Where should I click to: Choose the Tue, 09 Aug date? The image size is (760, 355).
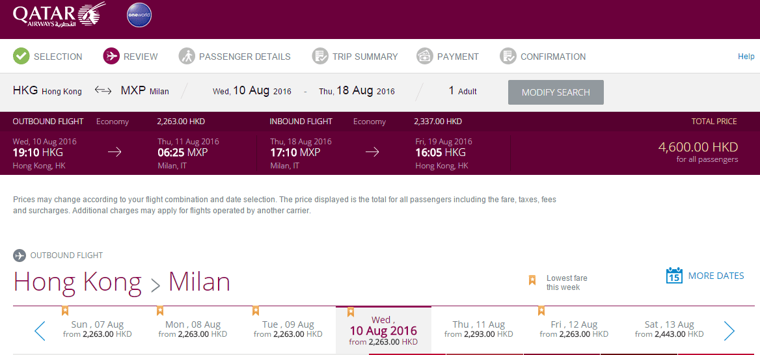[x=288, y=329]
